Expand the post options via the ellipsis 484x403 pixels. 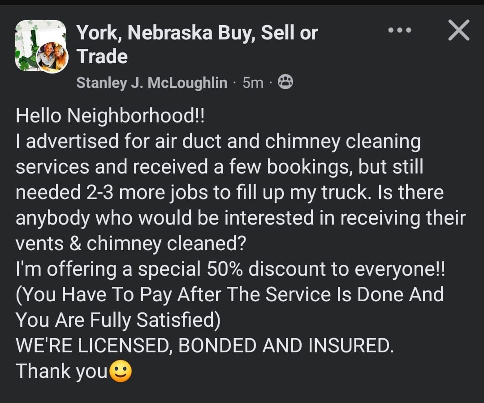[x=399, y=30]
